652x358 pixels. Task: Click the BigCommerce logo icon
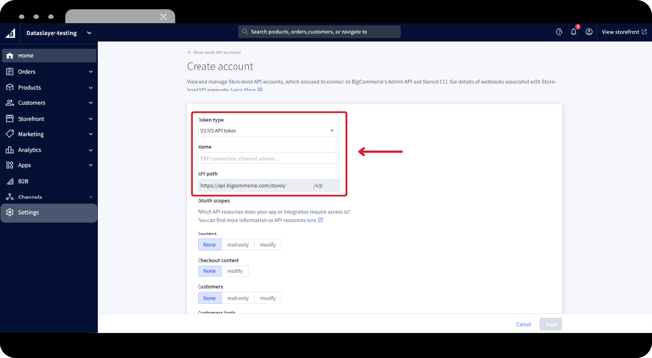[10, 33]
